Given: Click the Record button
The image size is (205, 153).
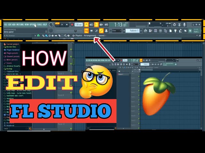Looking at the screenshot, I should (72, 25).
